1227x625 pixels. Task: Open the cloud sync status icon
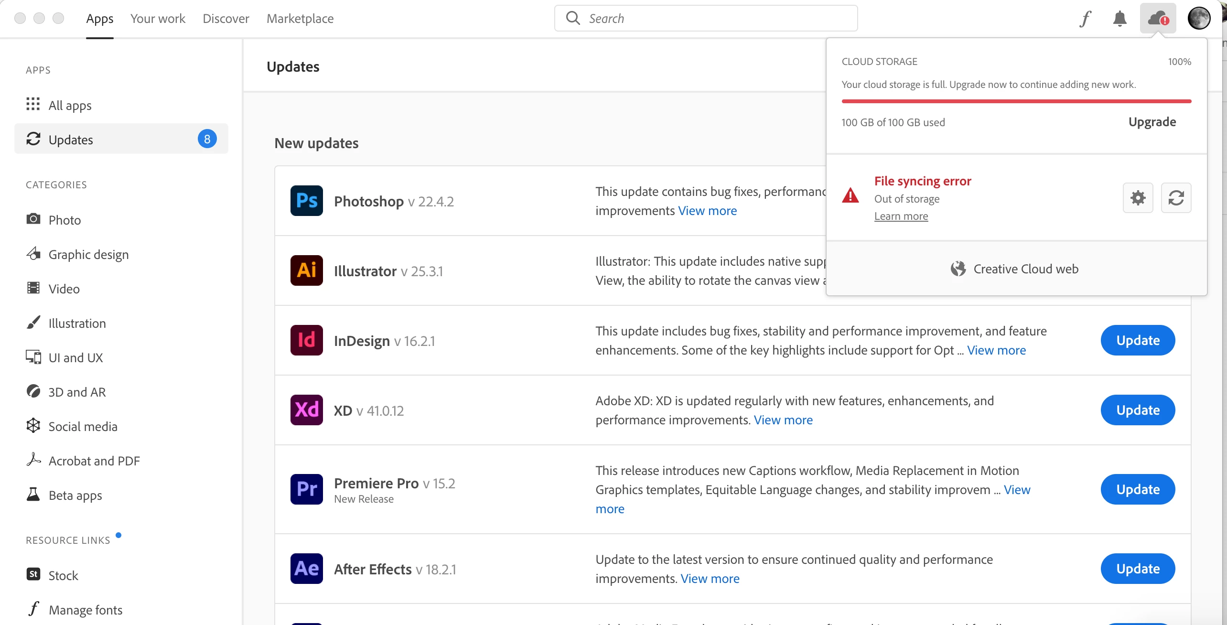(1158, 19)
